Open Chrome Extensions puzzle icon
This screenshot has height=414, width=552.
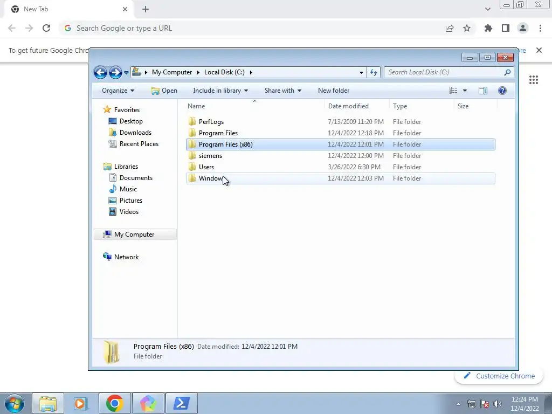[488, 28]
